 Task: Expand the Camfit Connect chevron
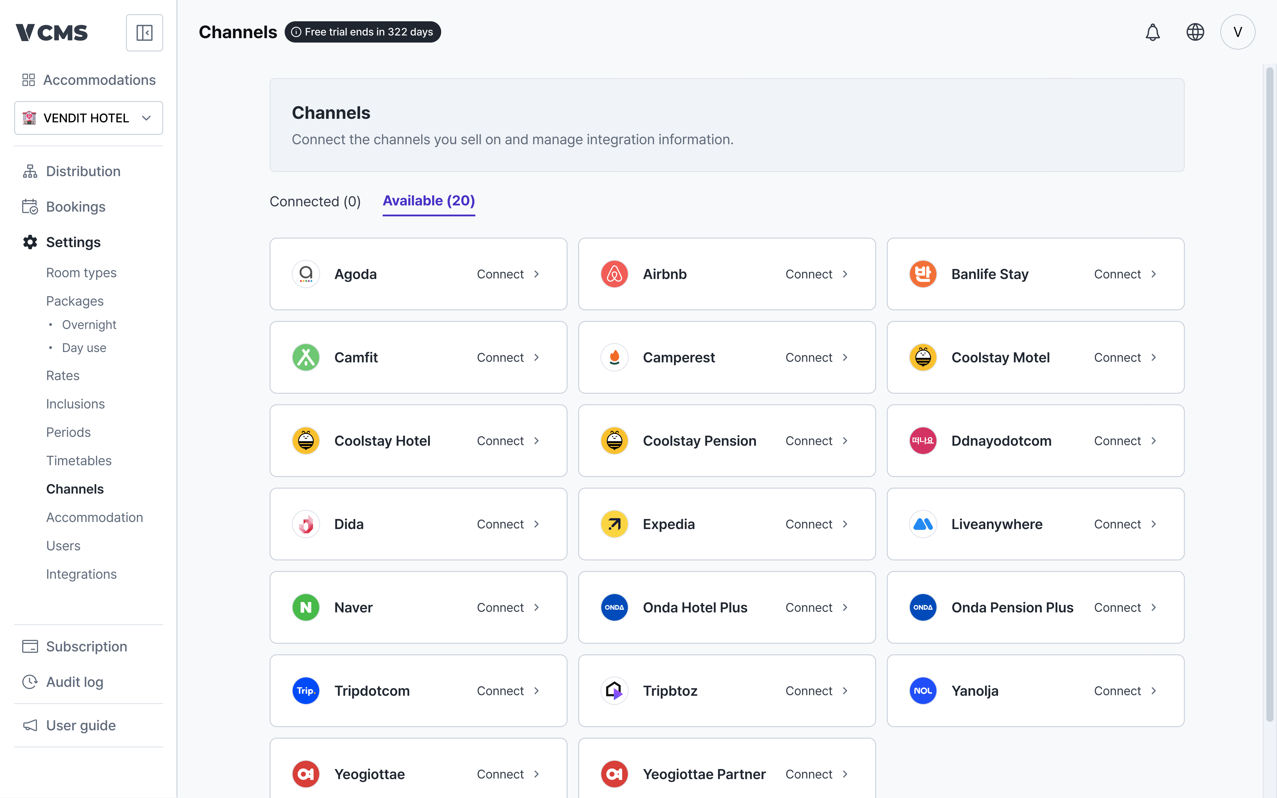pyautogui.click(x=537, y=357)
